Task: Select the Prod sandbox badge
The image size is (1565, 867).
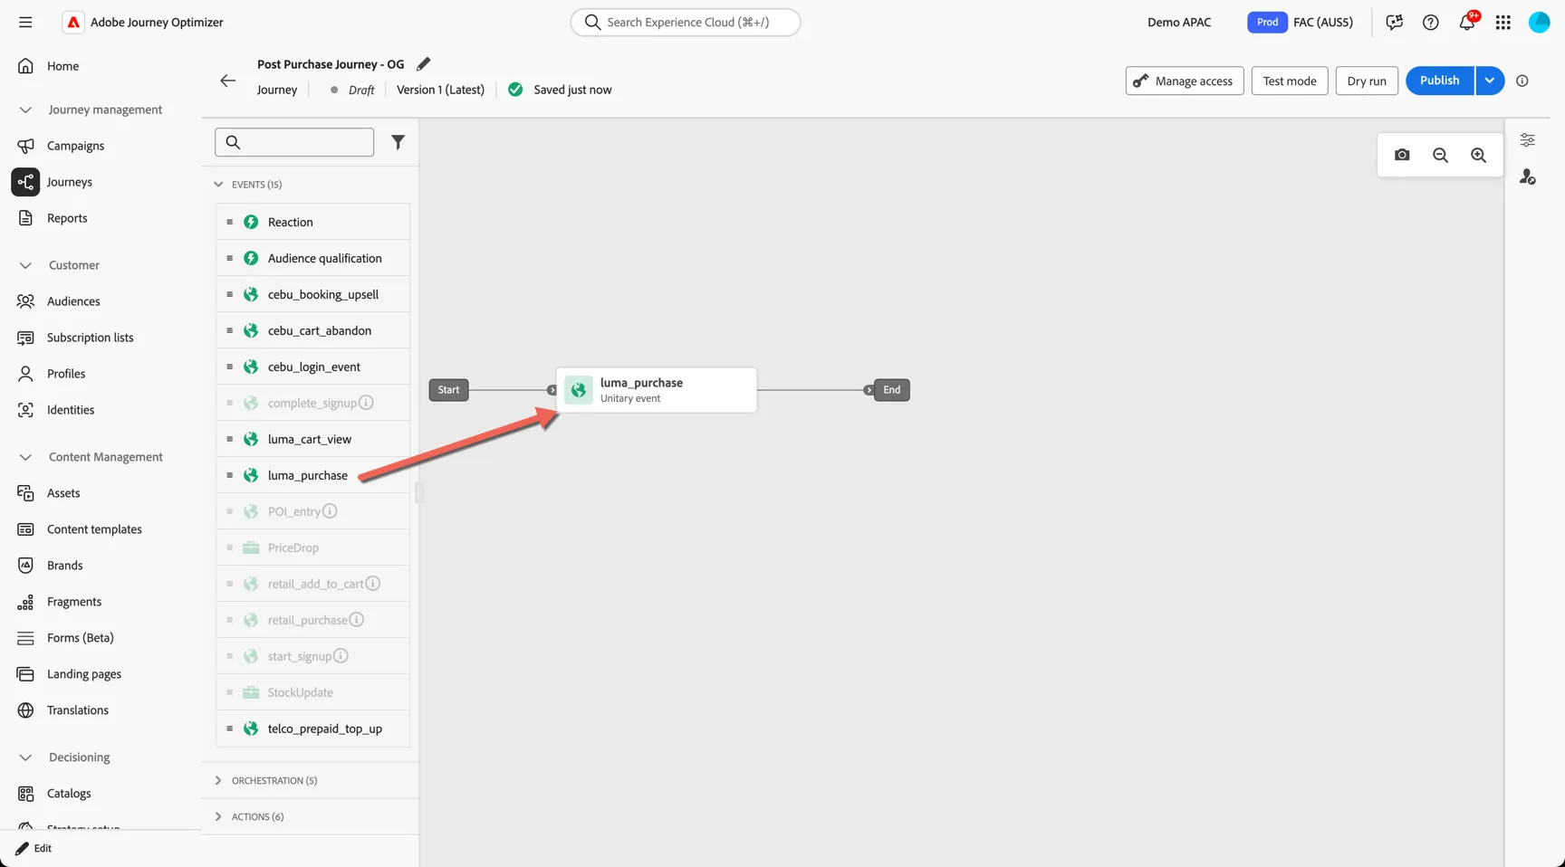Action: point(1267,22)
